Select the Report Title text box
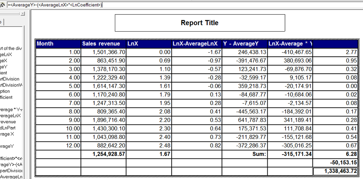Screen dimensions: 363x179 point(200,23)
